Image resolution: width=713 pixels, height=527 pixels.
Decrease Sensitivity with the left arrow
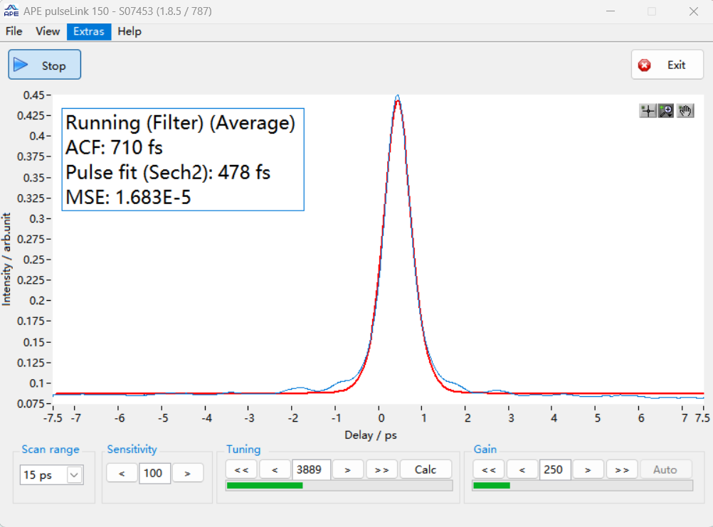122,473
